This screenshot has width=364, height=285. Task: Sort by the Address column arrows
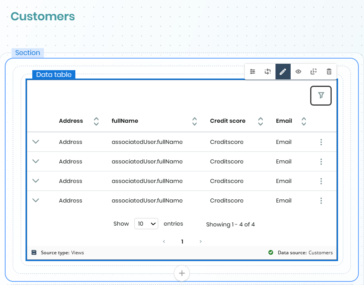(96, 121)
